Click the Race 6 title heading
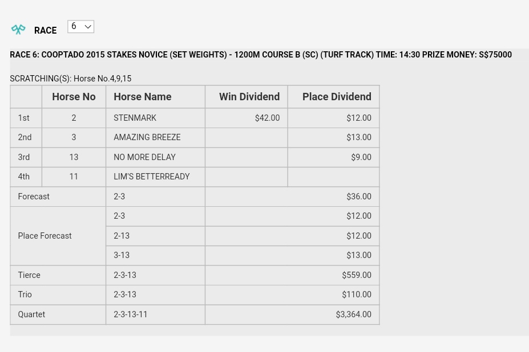This screenshot has height=352, width=529. click(x=260, y=55)
